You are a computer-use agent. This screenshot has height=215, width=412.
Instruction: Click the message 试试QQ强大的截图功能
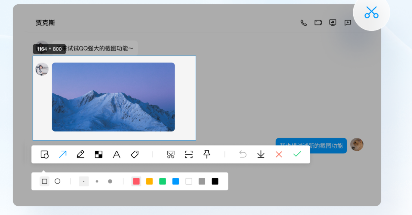point(95,48)
